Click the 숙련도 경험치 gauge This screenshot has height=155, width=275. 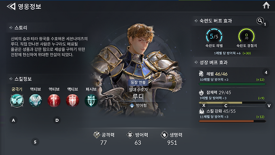[x=246, y=36]
